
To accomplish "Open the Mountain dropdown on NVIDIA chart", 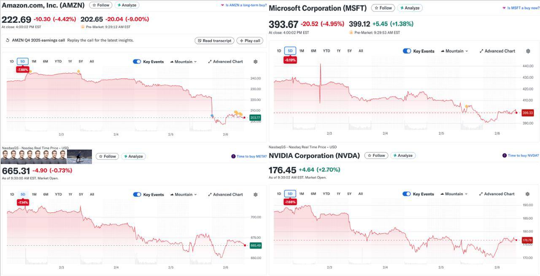I will click(x=454, y=194).
